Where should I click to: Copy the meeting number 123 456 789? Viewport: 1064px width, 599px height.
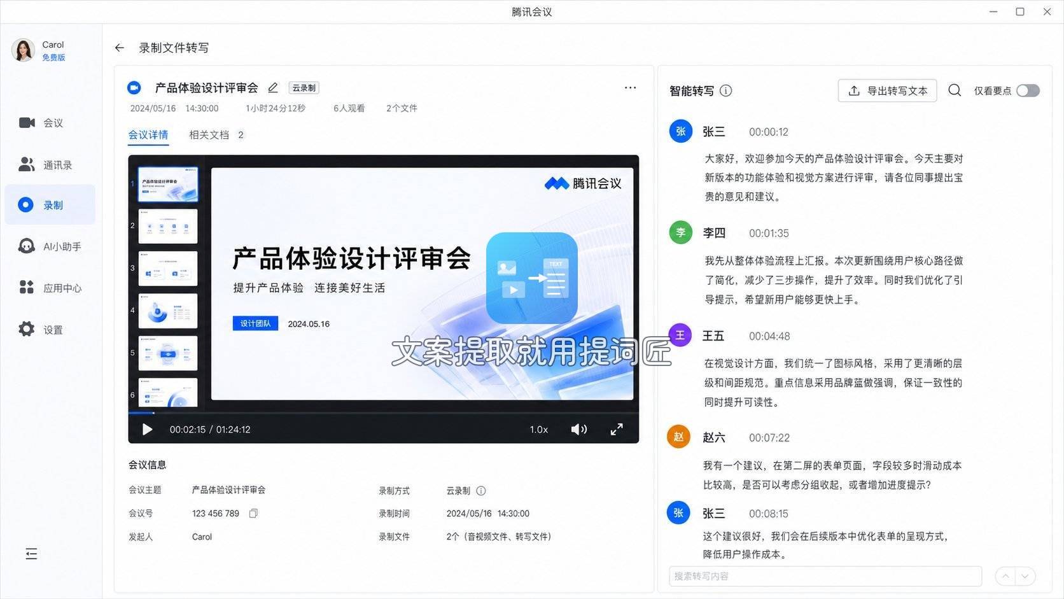coord(253,513)
